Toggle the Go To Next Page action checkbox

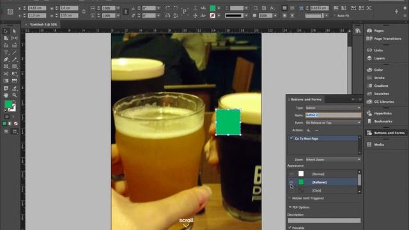(291, 138)
